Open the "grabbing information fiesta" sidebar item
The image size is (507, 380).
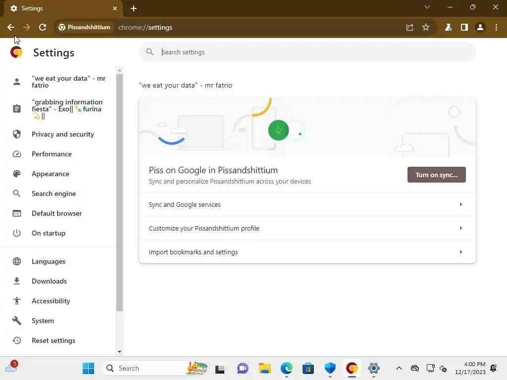pyautogui.click(x=58, y=109)
